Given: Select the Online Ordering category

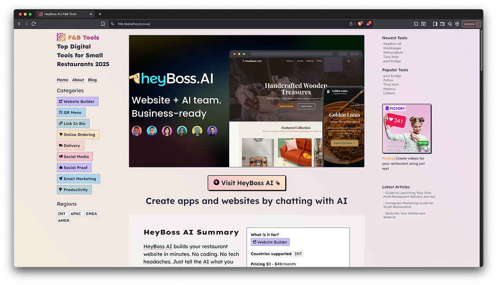Looking at the screenshot, I should point(78,135).
